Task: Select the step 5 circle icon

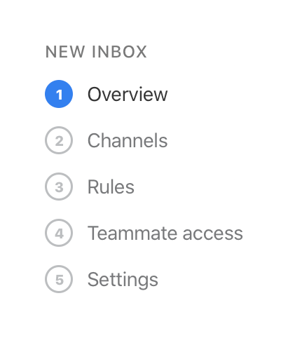Action: (x=59, y=279)
